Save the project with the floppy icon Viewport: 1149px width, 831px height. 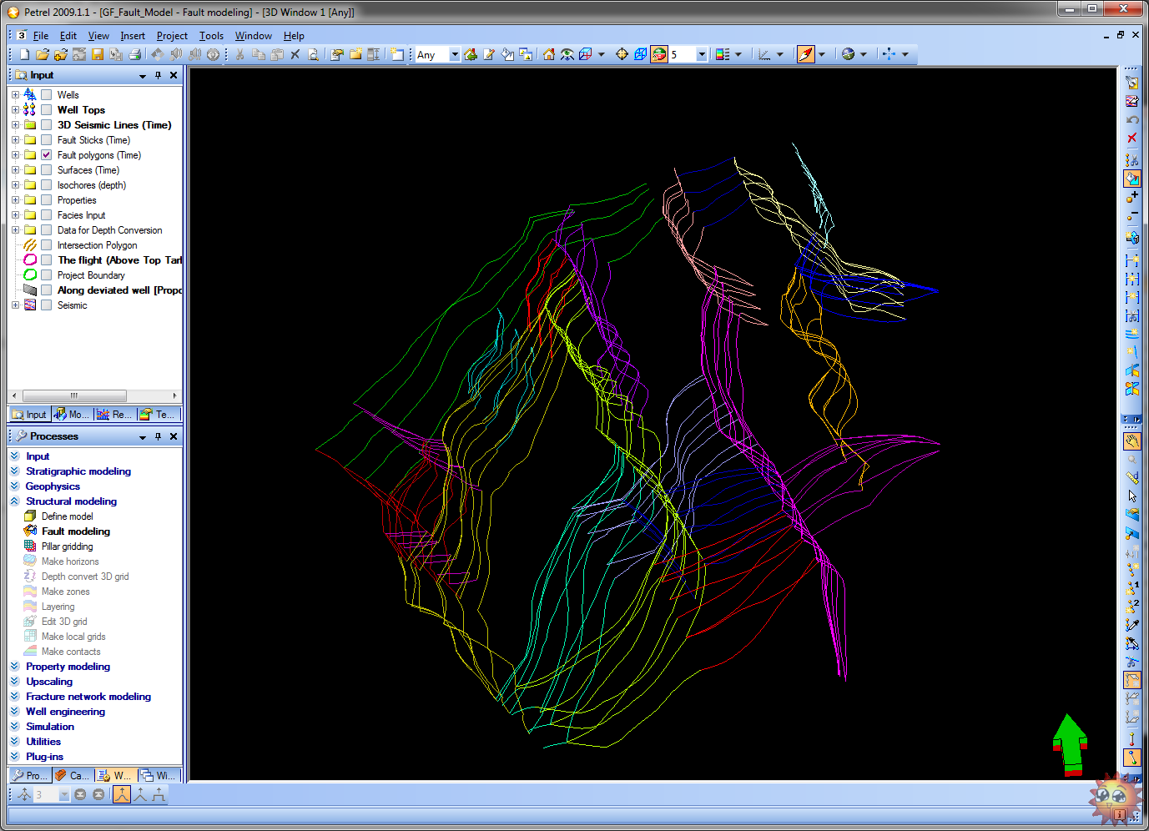98,54
